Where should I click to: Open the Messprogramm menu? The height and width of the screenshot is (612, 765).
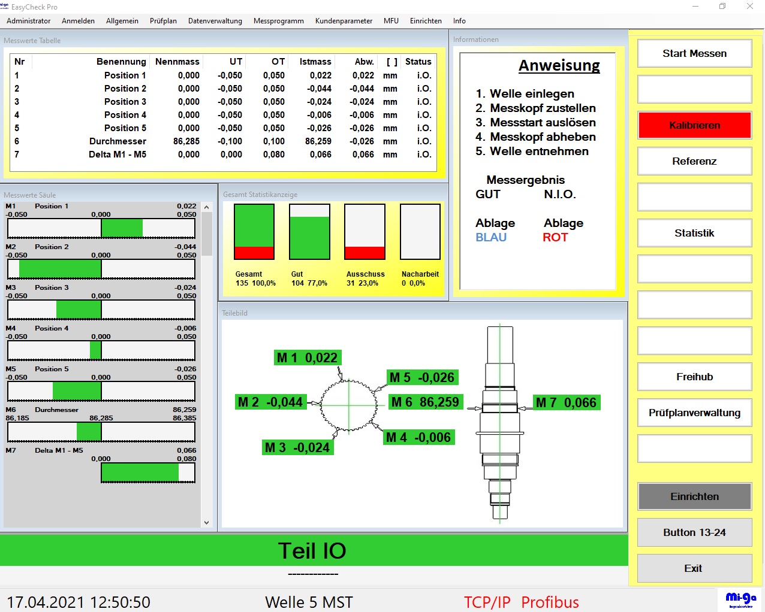pos(279,21)
